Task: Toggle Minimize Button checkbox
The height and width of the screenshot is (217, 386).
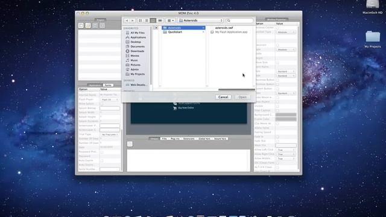Action: (x=277, y=80)
